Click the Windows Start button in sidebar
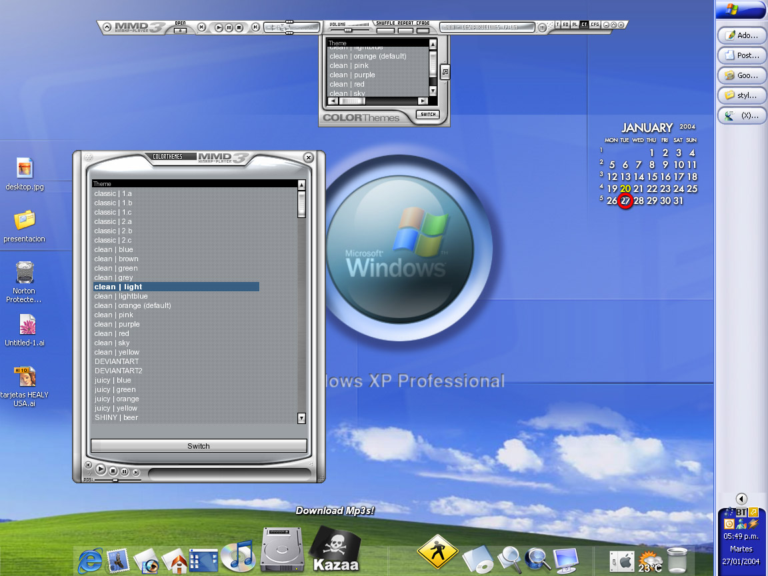Image resolution: width=768 pixels, height=576 pixels. pos(741,9)
